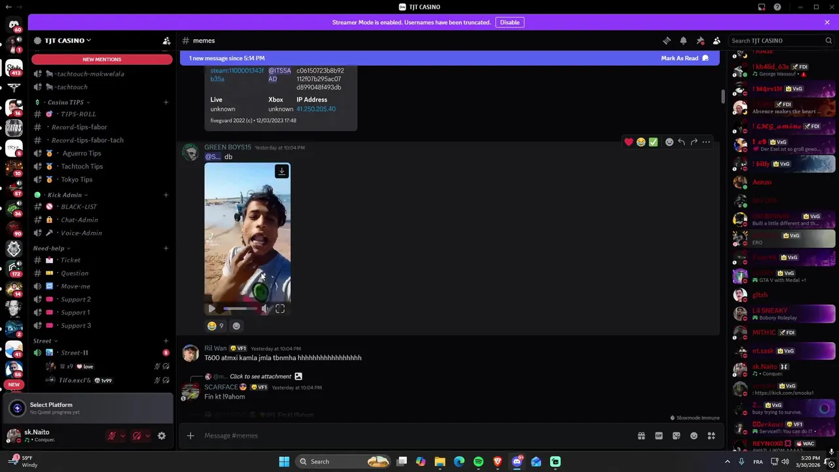React with the green check mark emoji

(653, 142)
